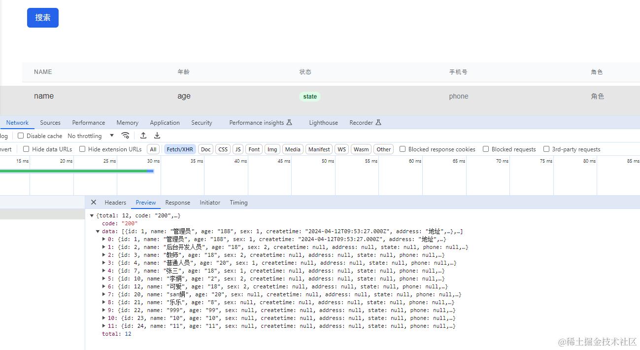Toggle Disable cache checkbox

coord(21,136)
